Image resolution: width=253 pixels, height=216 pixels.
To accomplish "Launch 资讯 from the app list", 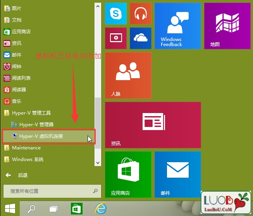I will (48, 43).
